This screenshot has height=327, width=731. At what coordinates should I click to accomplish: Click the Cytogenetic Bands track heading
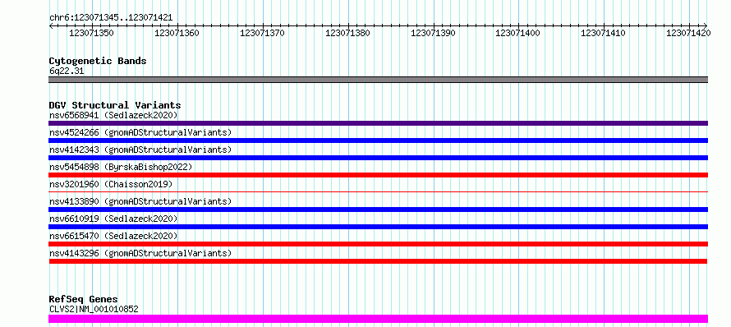98,61
